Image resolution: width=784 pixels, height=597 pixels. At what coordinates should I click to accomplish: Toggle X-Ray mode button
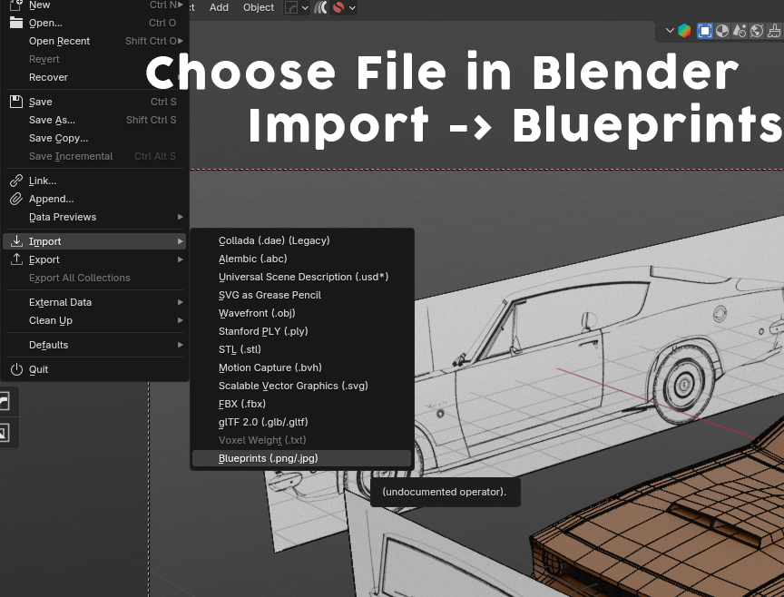pos(705,31)
